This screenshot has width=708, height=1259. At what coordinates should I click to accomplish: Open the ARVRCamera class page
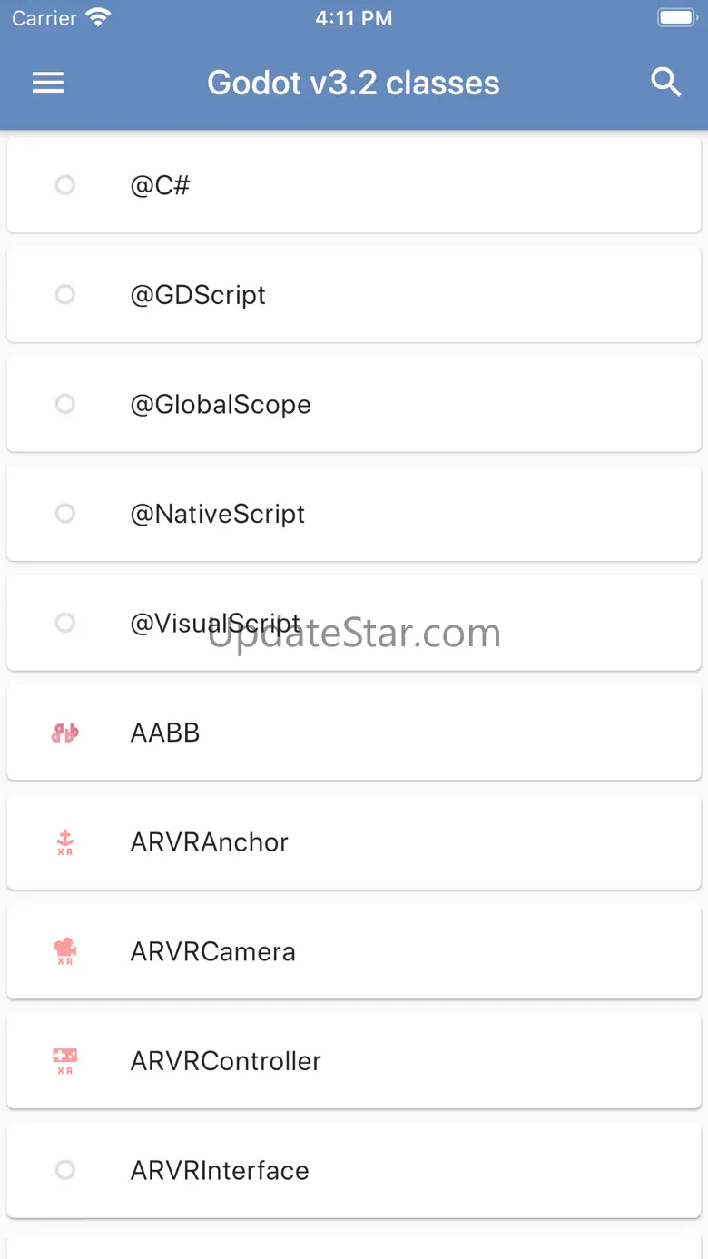(354, 951)
